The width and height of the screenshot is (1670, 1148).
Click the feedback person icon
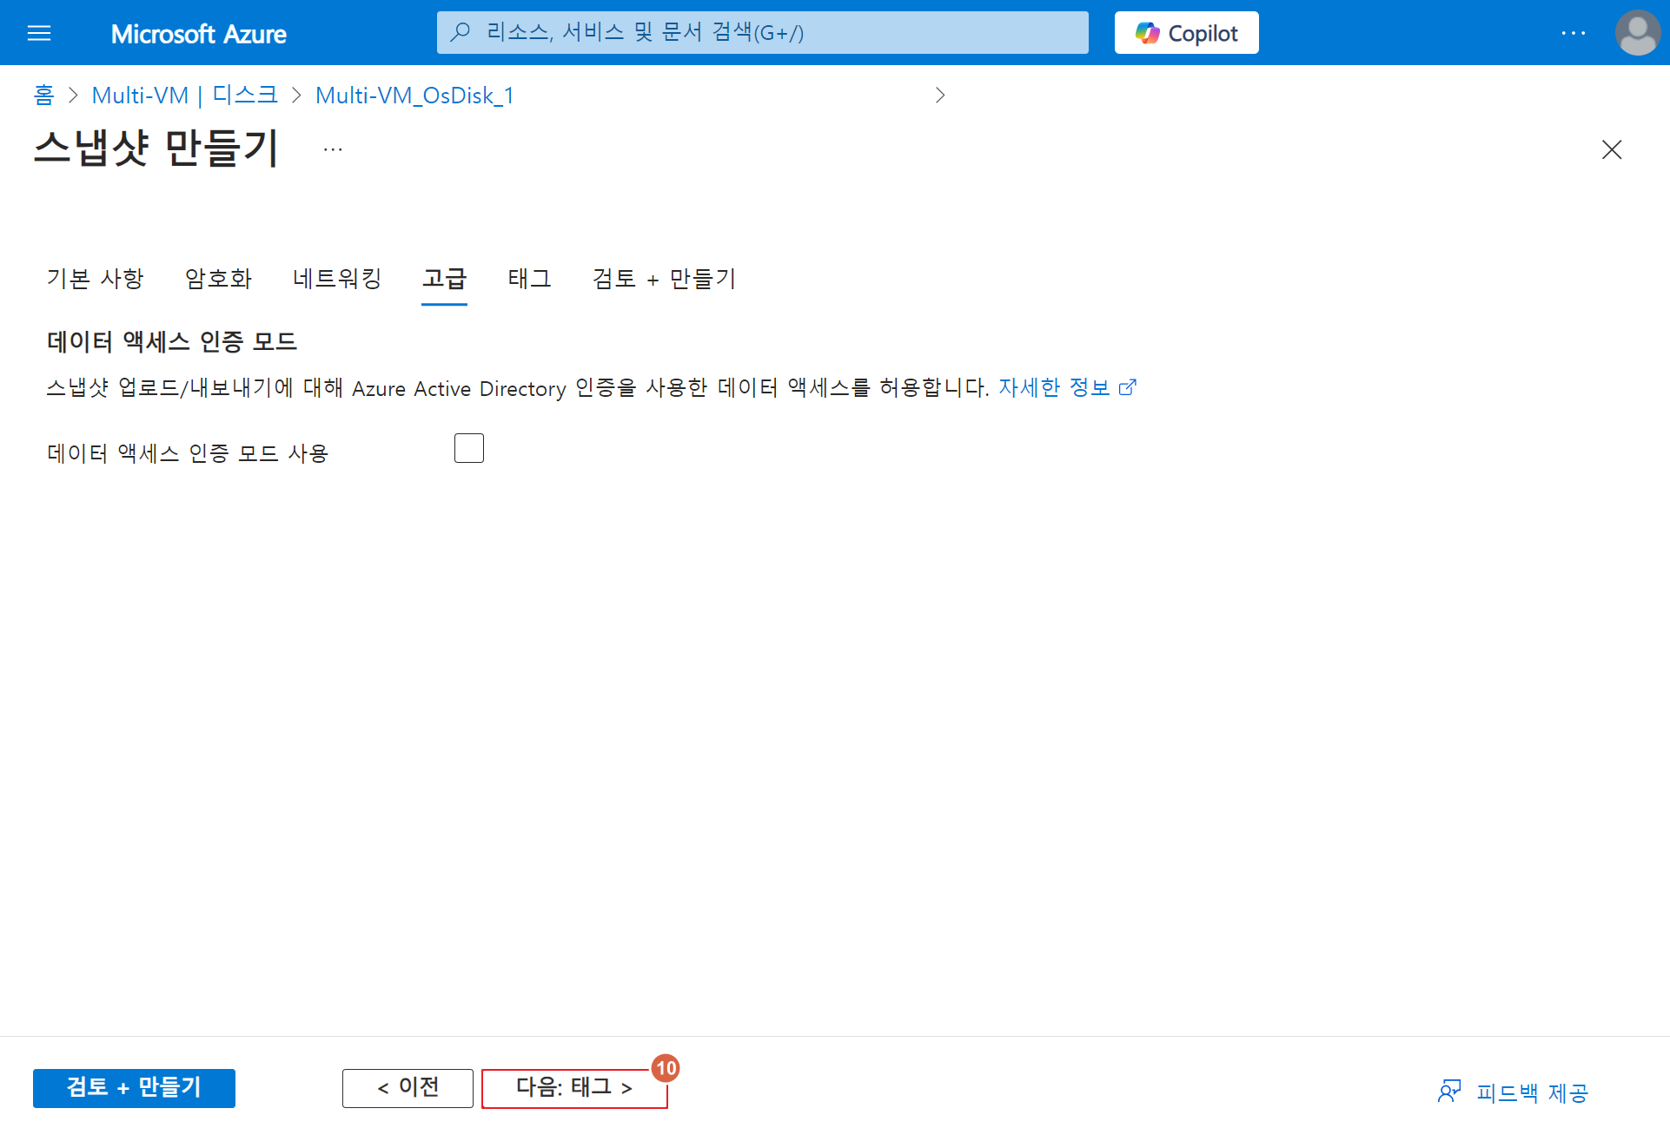(1448, 1092)
